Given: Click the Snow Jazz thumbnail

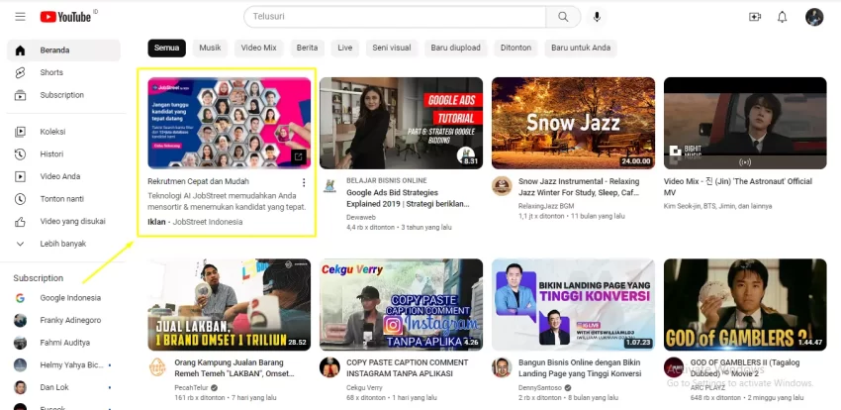Looking at the screenshot, I should coord(573,123).
